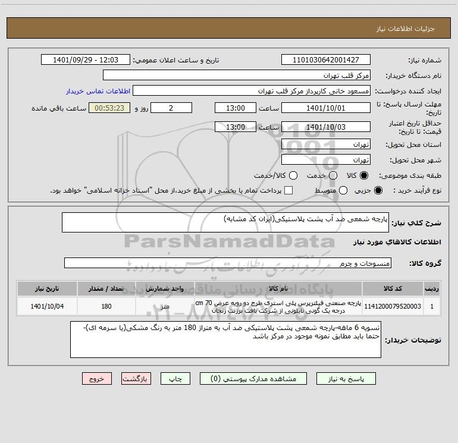Click the quantity cell 180
The image size is (458, 443).
point(106,306)
